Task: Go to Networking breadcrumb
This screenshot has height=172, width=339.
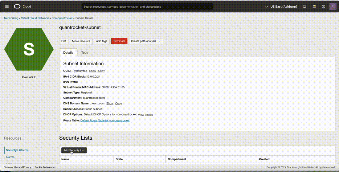Action: 11,18
